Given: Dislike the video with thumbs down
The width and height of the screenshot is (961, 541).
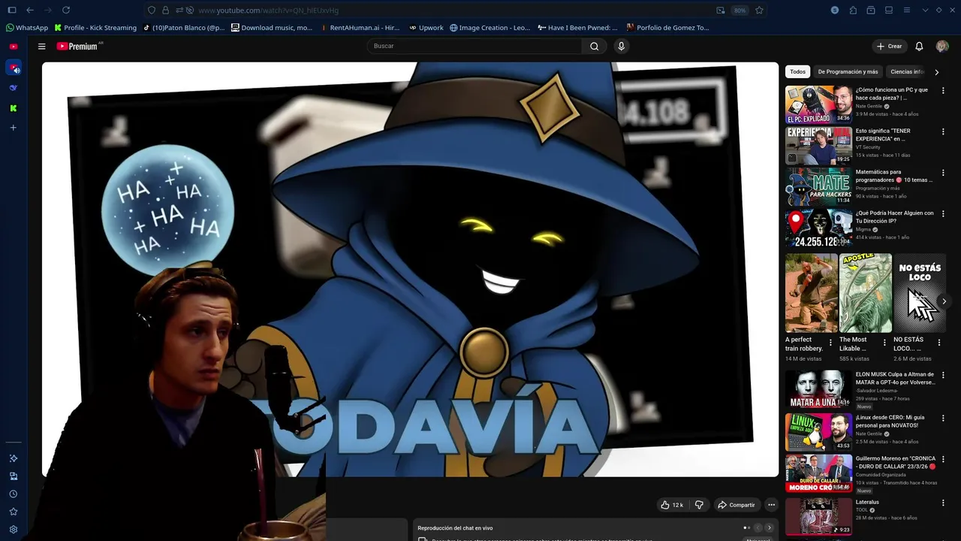Looking at the screenshot, I should tap(699, 505).
